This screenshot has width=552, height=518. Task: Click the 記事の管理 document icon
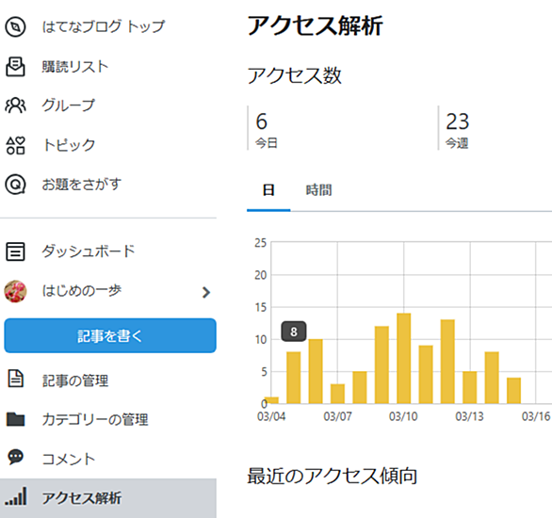(x=15, y=379)
